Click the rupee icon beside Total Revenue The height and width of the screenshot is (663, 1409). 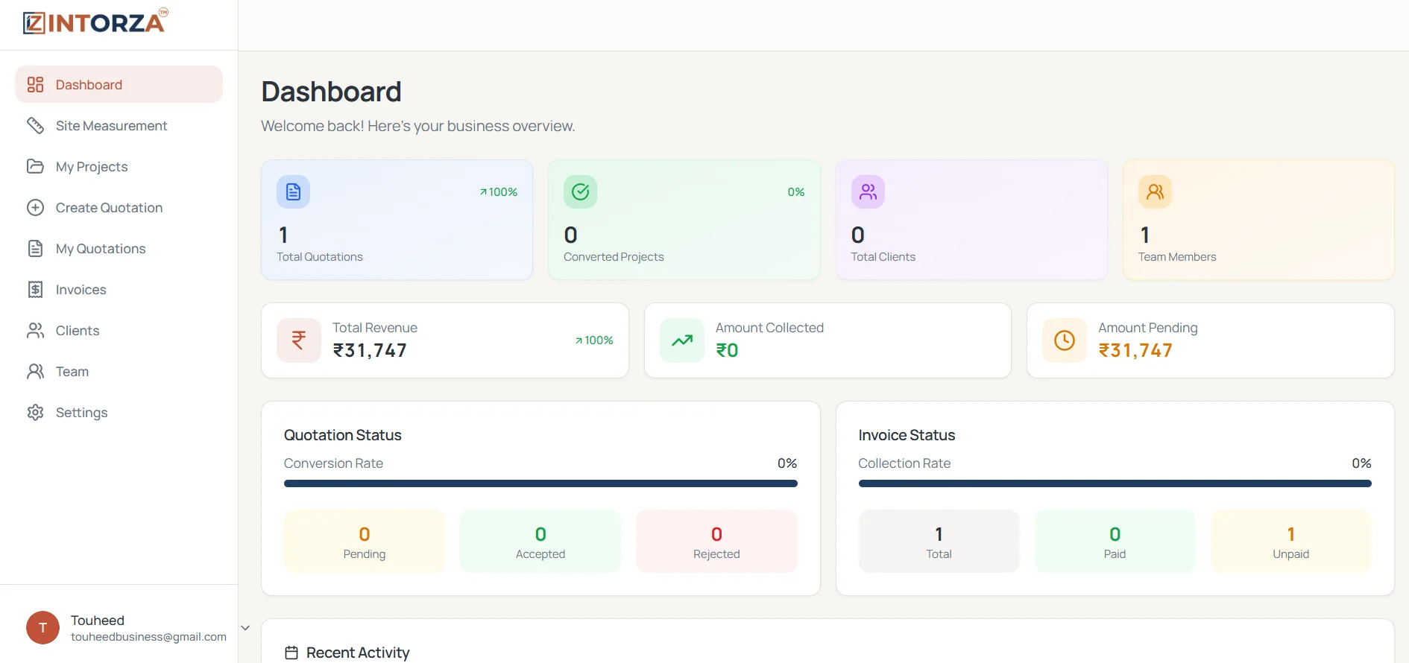(299, 340)
